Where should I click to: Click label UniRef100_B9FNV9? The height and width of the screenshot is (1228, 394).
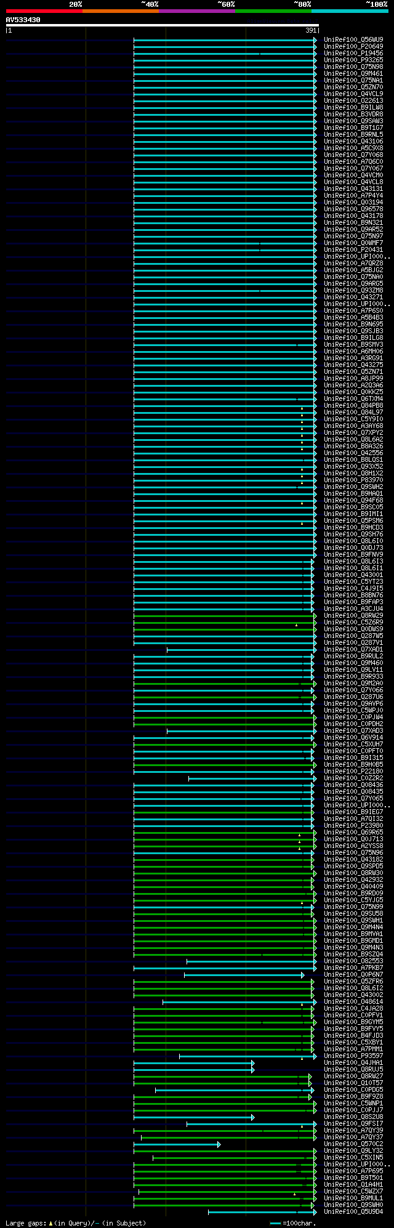[x=353, y=554]
